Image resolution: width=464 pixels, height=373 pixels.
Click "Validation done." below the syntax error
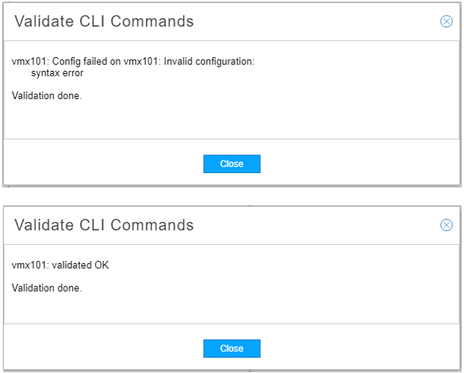point(47,96)
